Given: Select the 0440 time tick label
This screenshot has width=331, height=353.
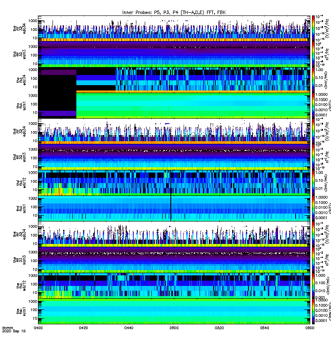Looking at the screenshot, I should click(128, 328).
